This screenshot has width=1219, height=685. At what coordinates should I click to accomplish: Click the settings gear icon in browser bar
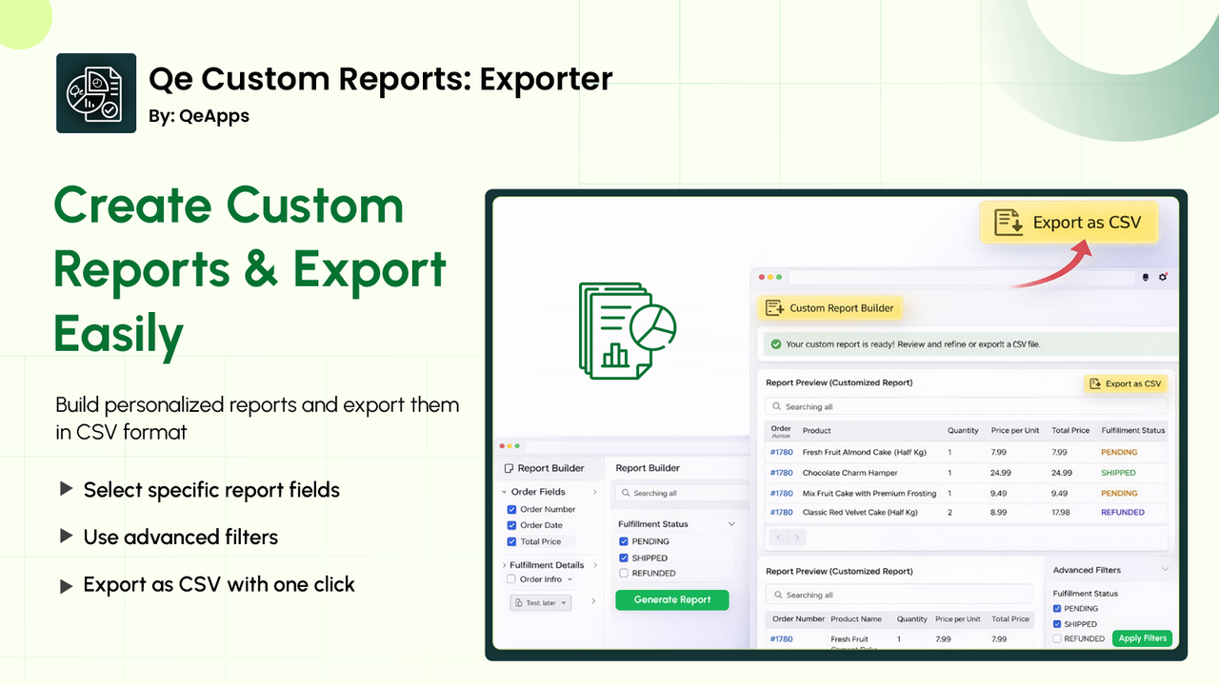[x=1163, y=277]
